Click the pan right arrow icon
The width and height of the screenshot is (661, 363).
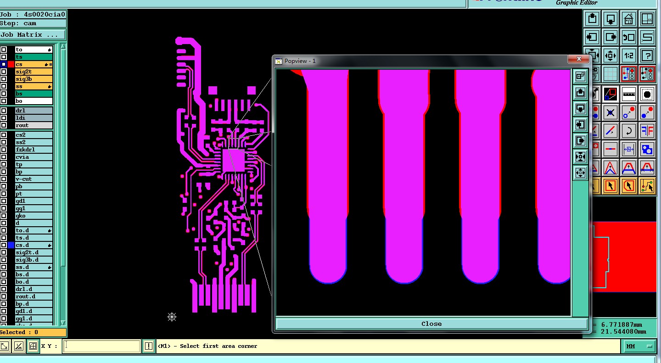coord(611,37)
